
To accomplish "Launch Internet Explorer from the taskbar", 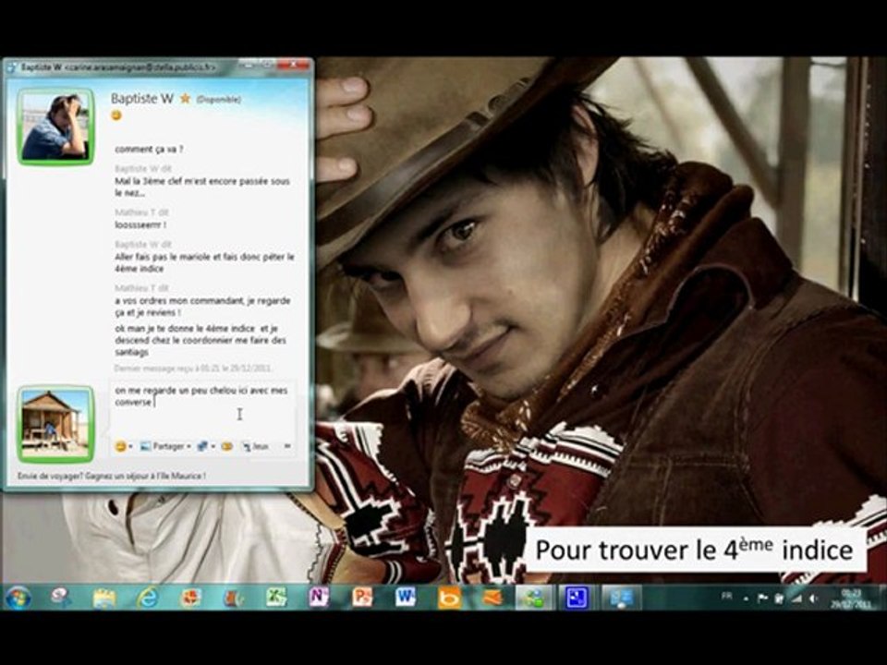I will tap(147, 598).
